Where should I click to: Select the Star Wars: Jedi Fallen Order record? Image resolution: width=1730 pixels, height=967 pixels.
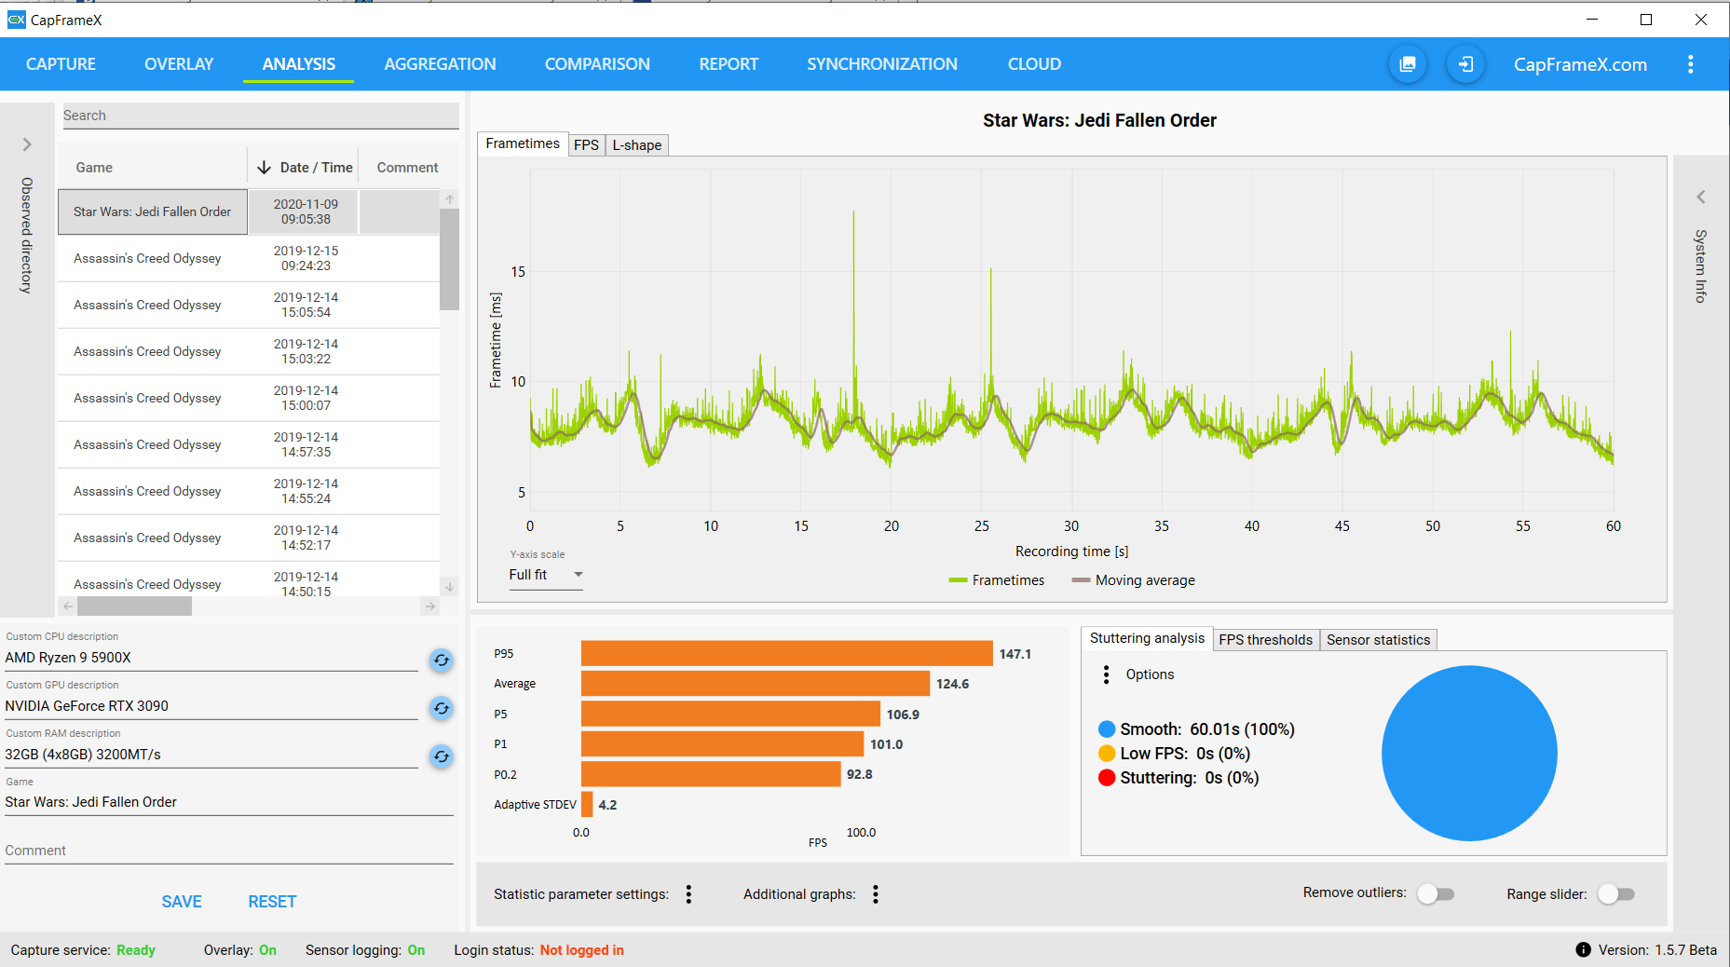(x=249, y=211)
